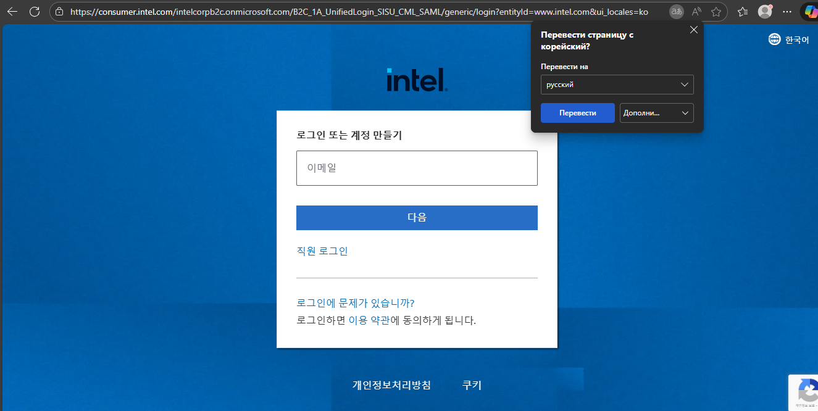Open the 로그인에 문제가 있습니까? help link
This screenshot has width=818, height=411.
pos(356,303)
